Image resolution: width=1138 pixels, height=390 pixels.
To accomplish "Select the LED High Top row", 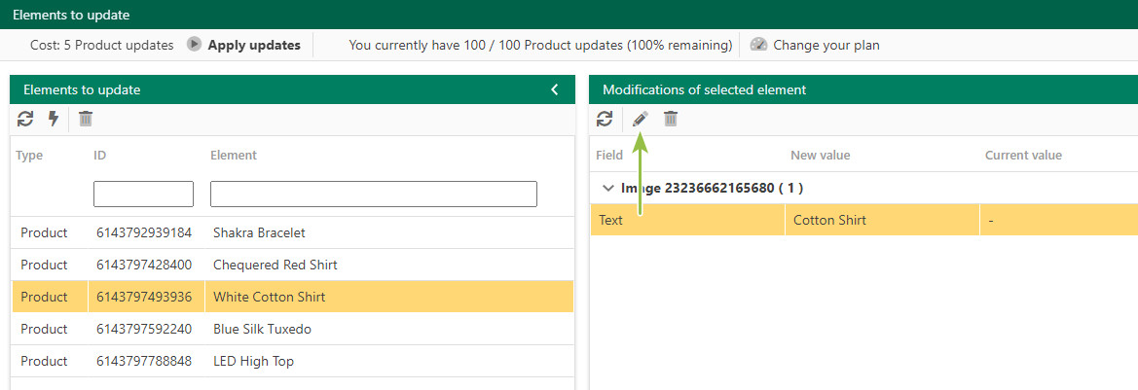I will point(292,360).
